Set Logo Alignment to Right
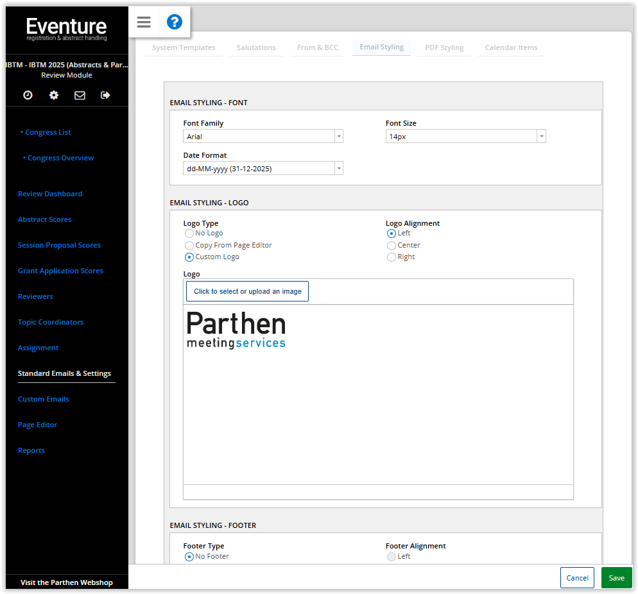The height and width of the screenshot is (594, 638). point(392,257)
